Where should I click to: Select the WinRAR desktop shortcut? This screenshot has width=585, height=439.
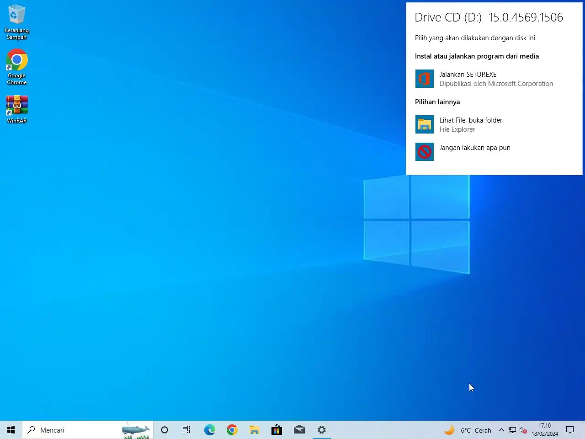coord(17,109)
